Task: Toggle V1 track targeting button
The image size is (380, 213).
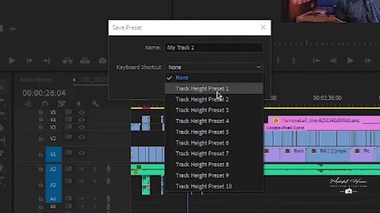Action: [53, 154]
